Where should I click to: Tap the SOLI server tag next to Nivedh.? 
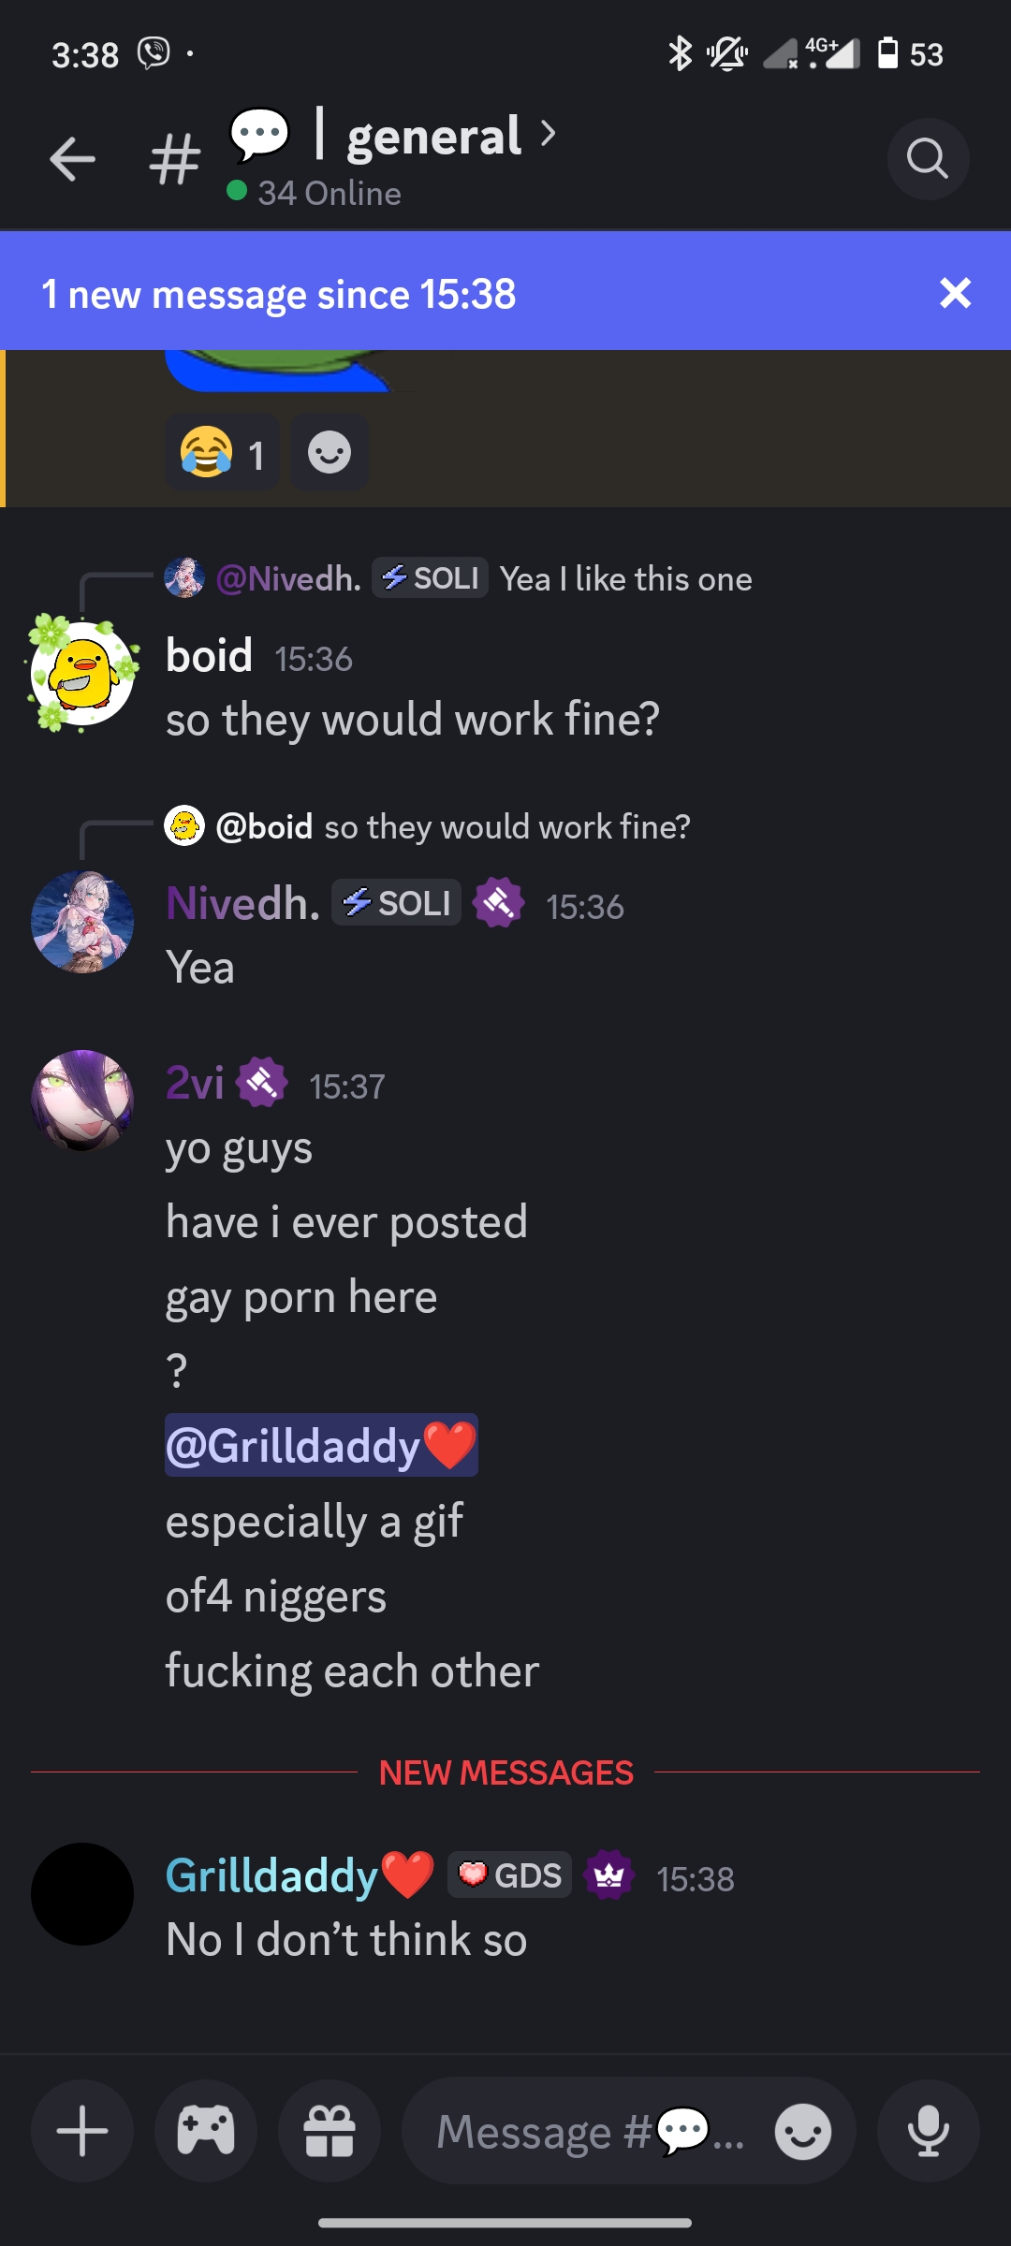point(396,903)
